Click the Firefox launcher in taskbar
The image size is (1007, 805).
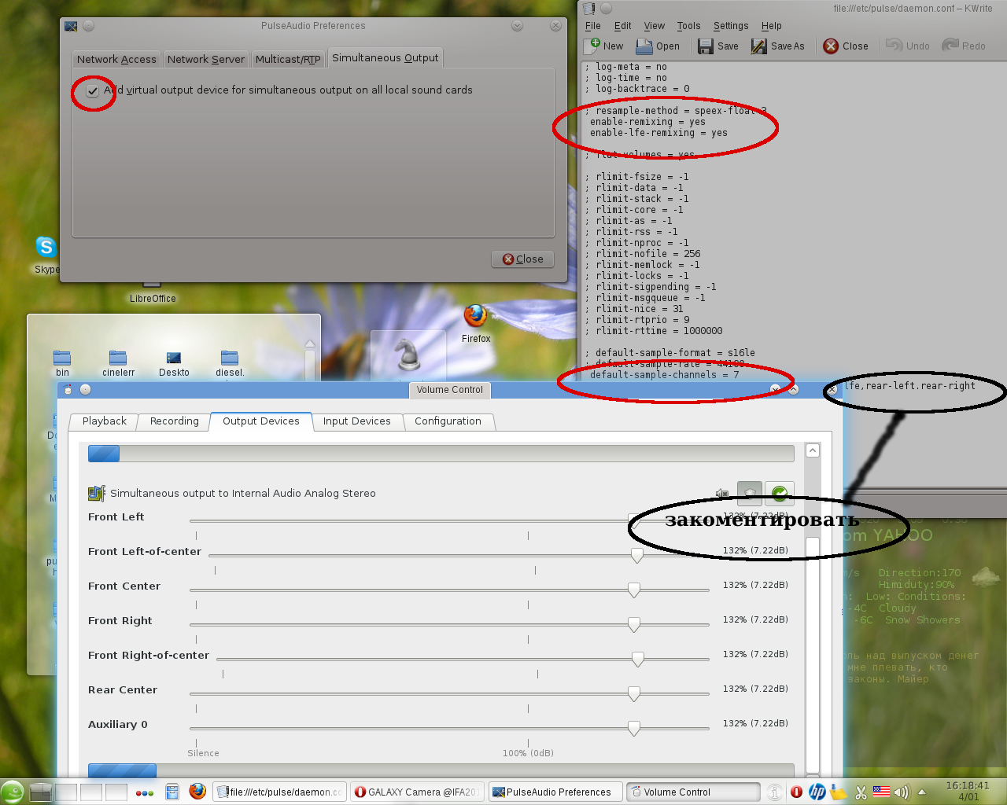tap(197, 792)
